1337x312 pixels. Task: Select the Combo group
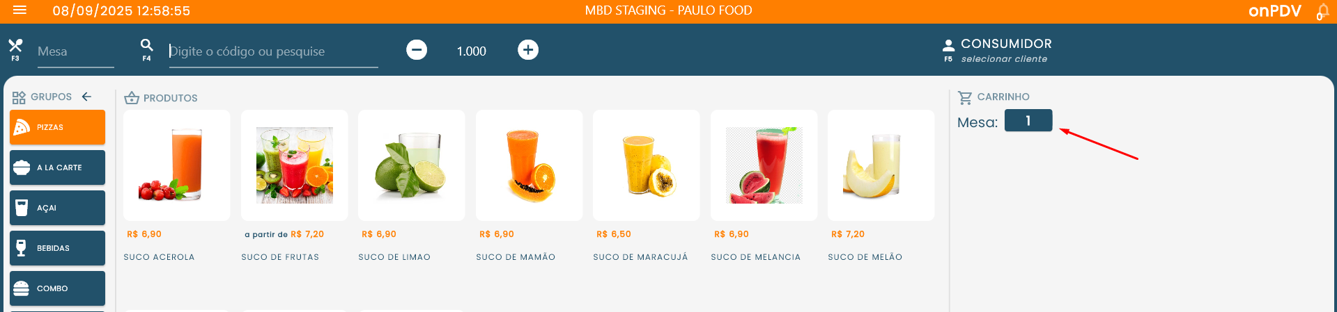click(57, 288)
